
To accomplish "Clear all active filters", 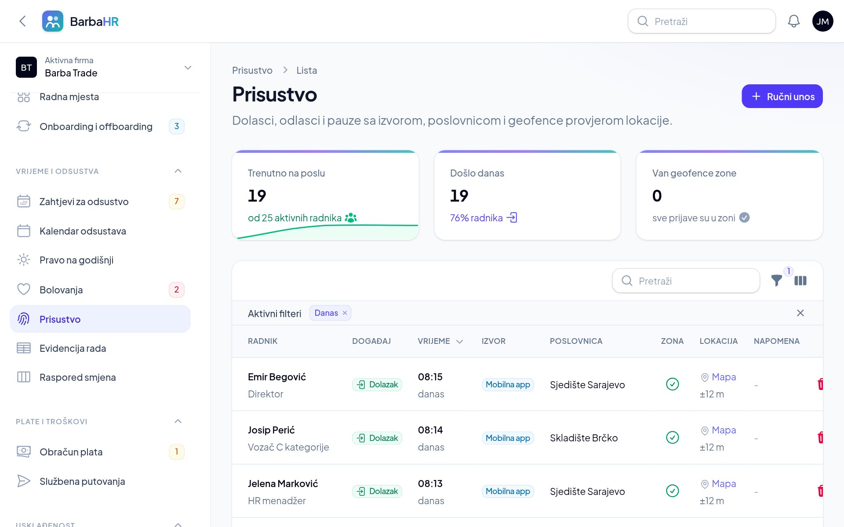I will pyautogui.click(x=800, y=313).
